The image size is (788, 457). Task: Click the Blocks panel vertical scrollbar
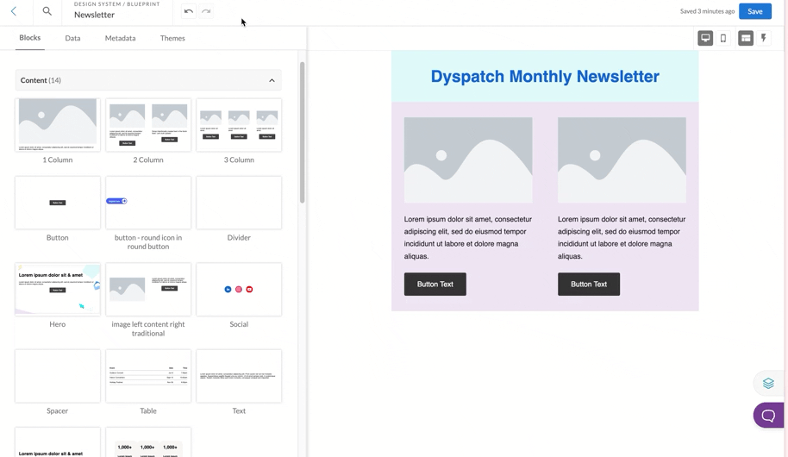point(302,132)
